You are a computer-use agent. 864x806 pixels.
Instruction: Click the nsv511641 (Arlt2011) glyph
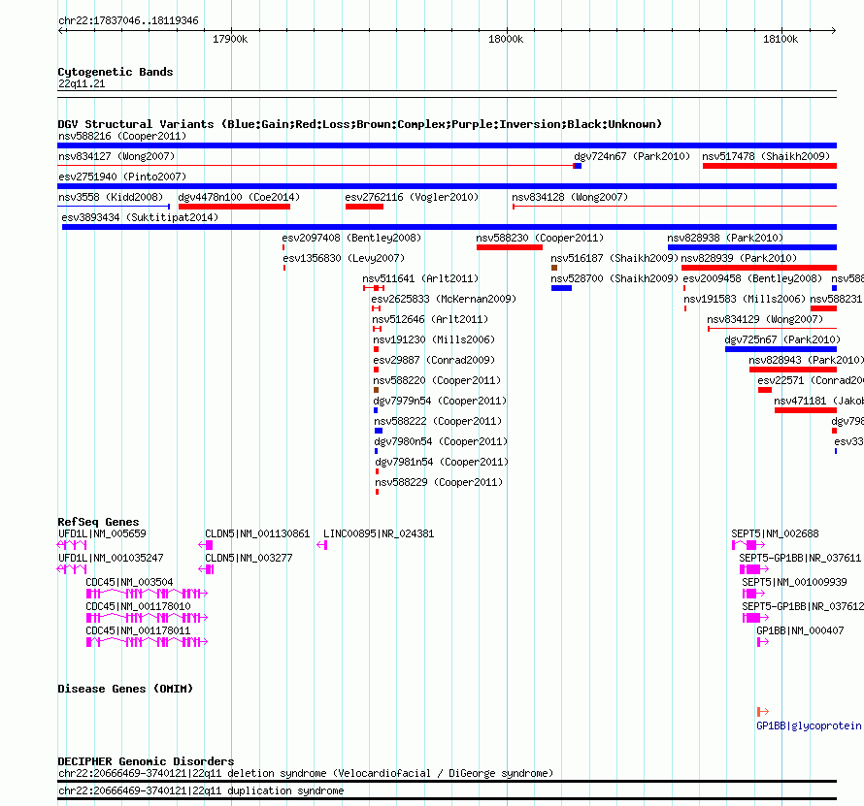pos(374,288)
